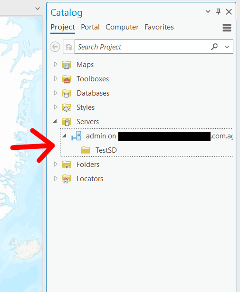Expand the Locators node

(x=56, y=178)
